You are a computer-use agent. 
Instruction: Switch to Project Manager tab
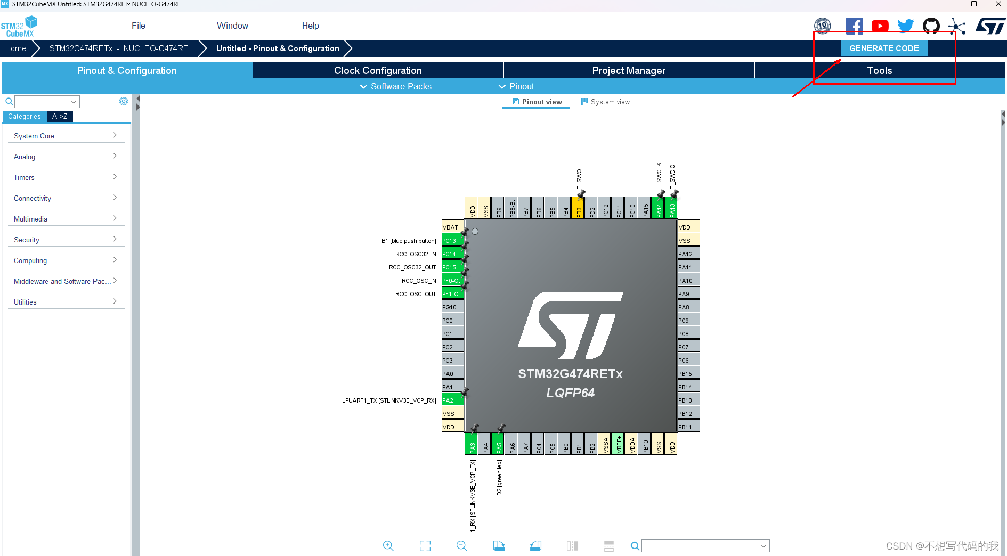[629, 71]
